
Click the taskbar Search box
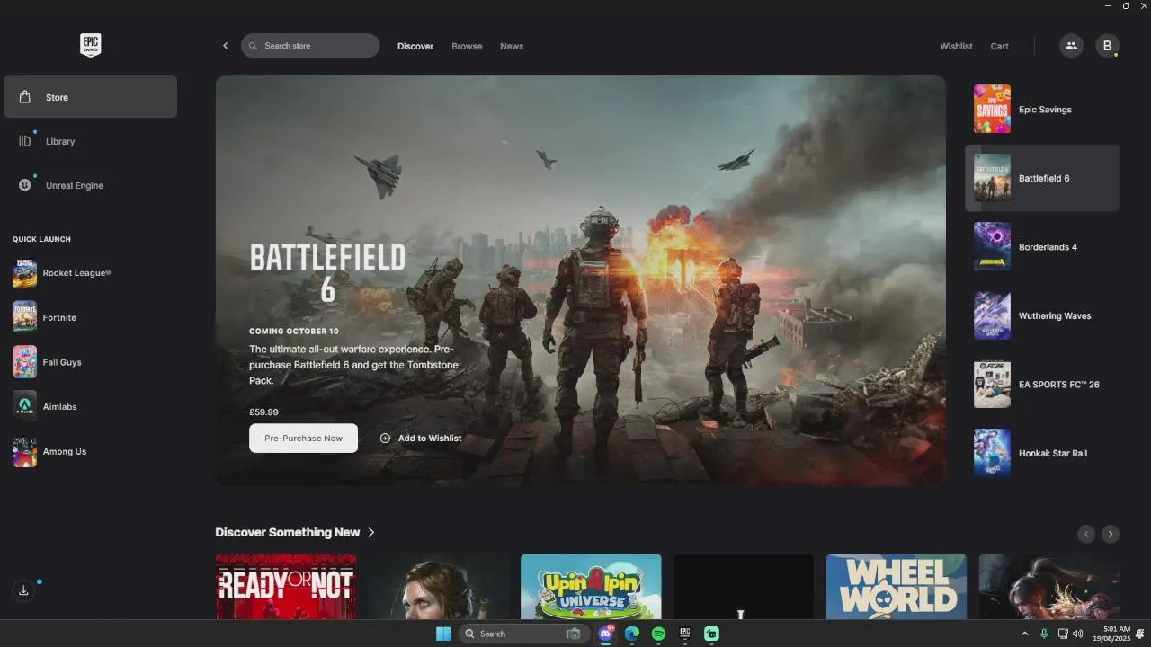(523, 634)
